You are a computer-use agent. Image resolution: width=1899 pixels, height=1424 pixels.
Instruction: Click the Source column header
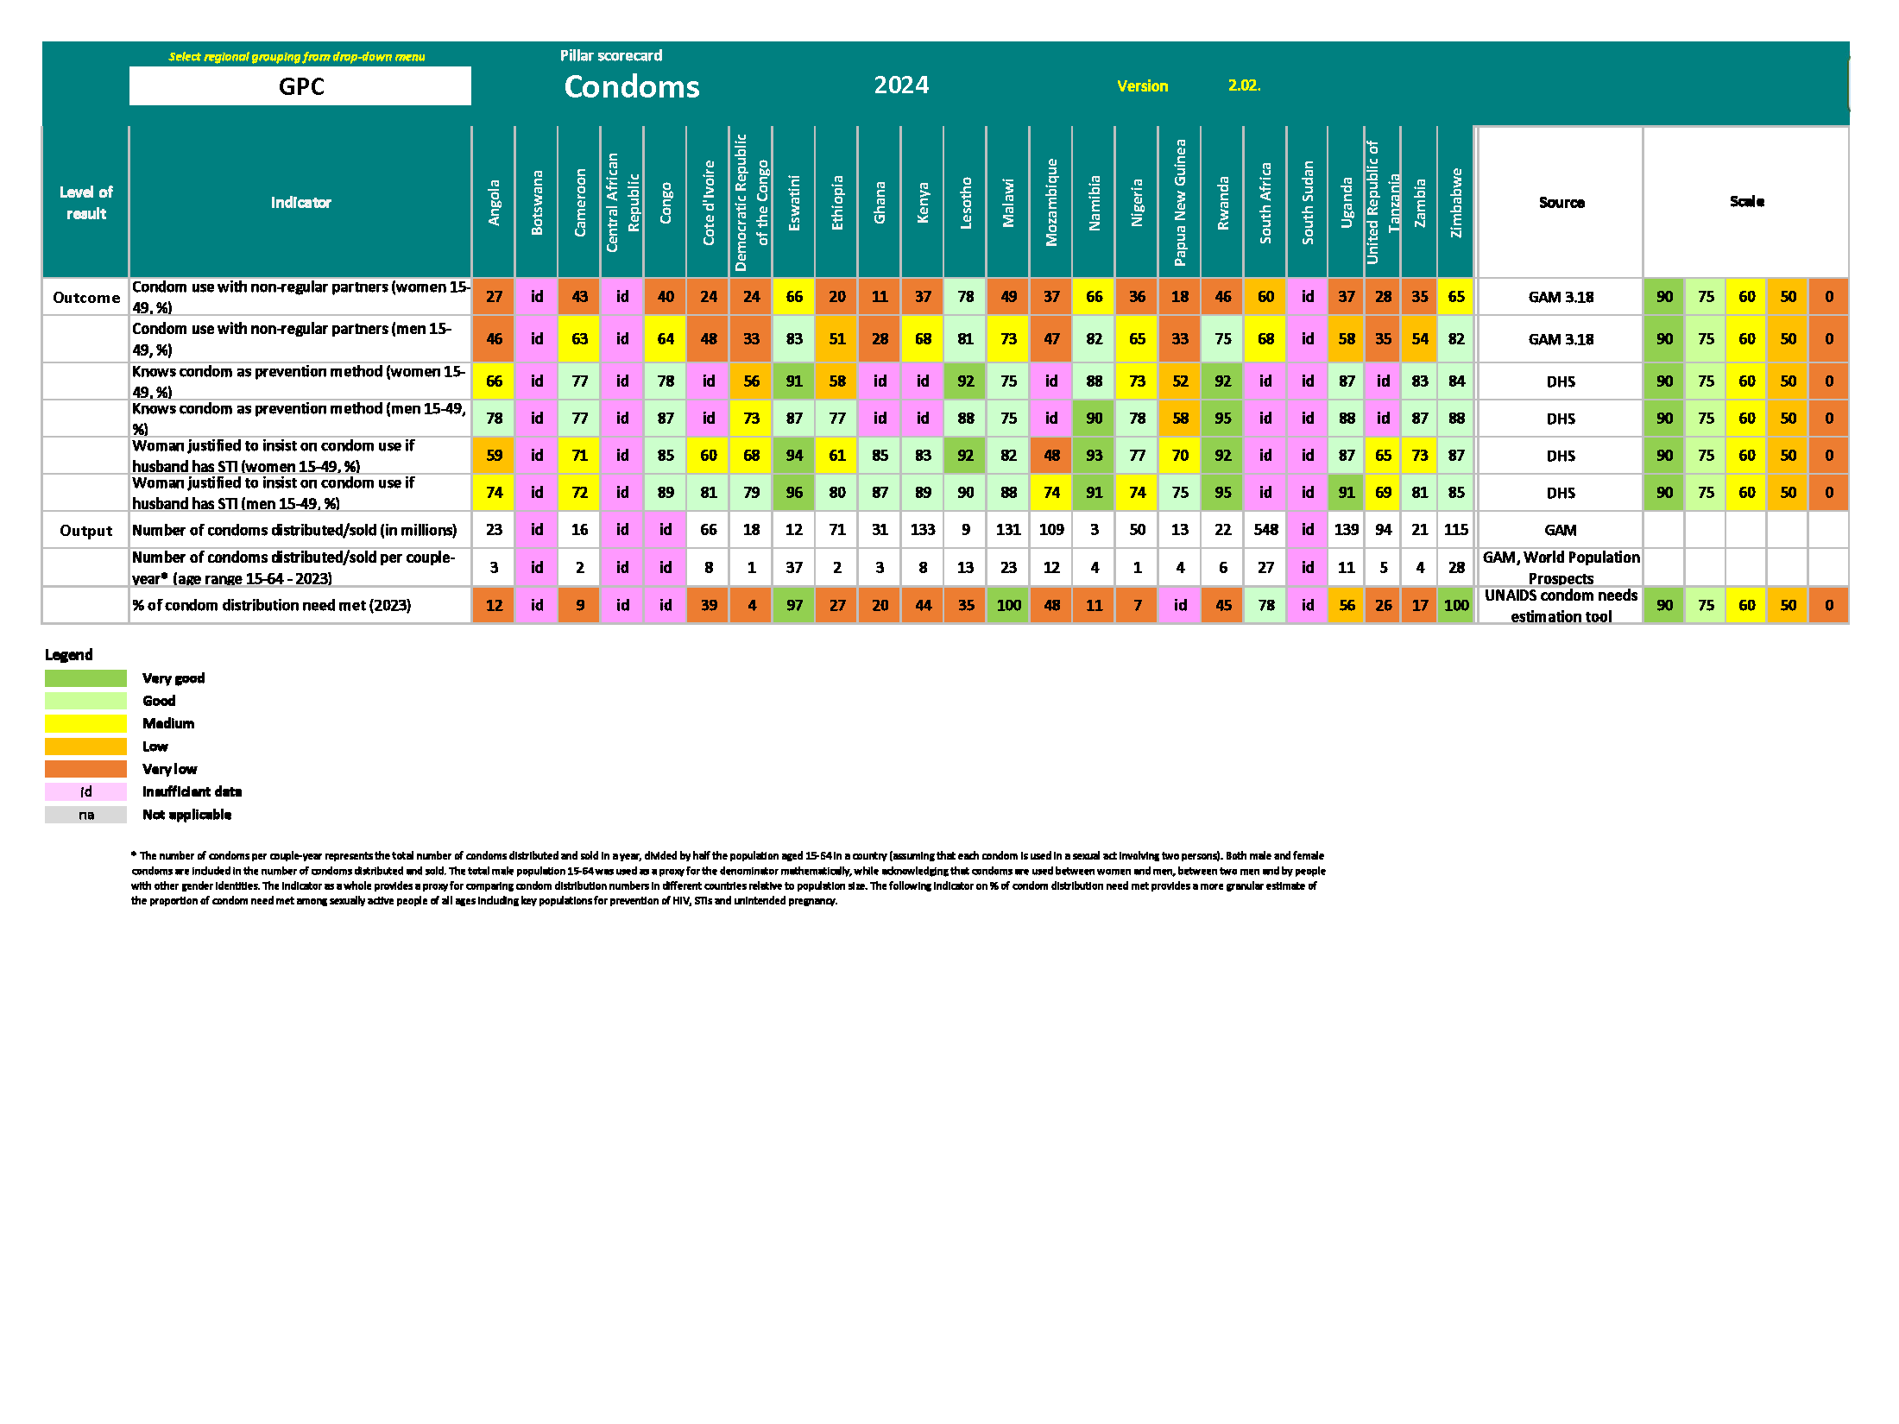(1561, 202)
